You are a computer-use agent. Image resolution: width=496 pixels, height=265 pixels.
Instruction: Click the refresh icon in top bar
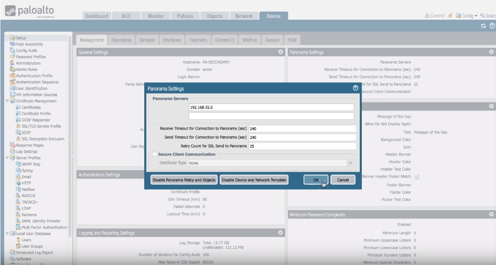(x=483, y=26)
